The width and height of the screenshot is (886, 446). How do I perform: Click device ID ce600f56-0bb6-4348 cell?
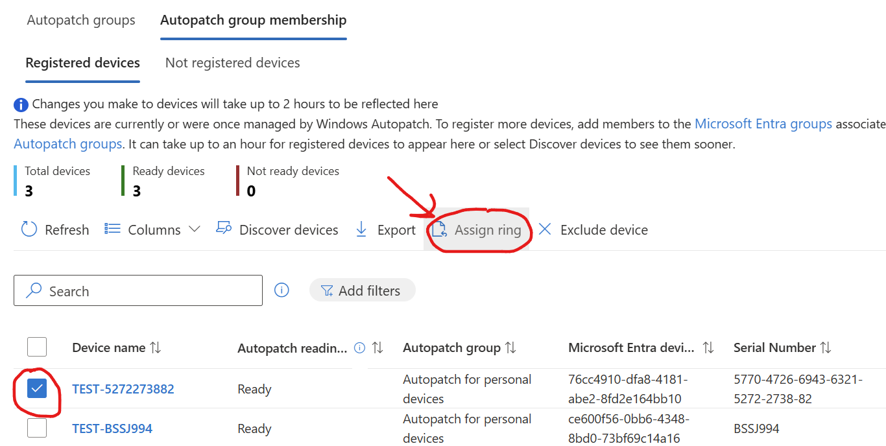click(629, 428)
